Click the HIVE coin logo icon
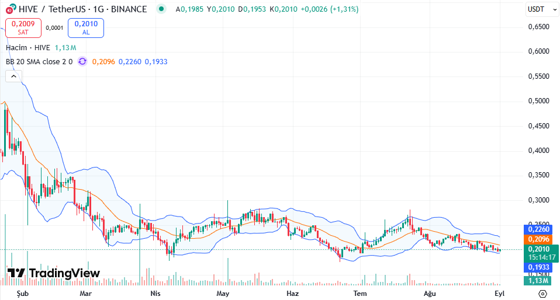Image resolution: width=560 pixels, height=300 pixels. coord(11,9)
